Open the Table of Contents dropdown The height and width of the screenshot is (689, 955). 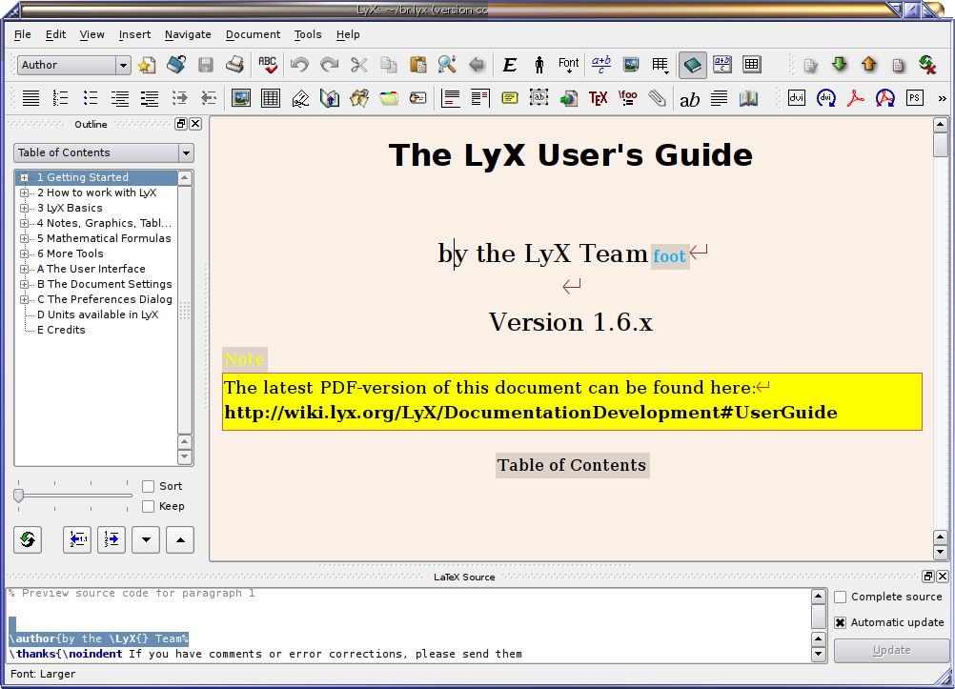click(104, 152)
